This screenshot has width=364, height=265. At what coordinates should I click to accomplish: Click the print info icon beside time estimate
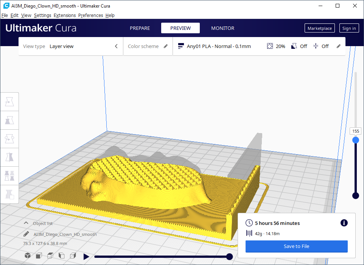click(344, 223)
